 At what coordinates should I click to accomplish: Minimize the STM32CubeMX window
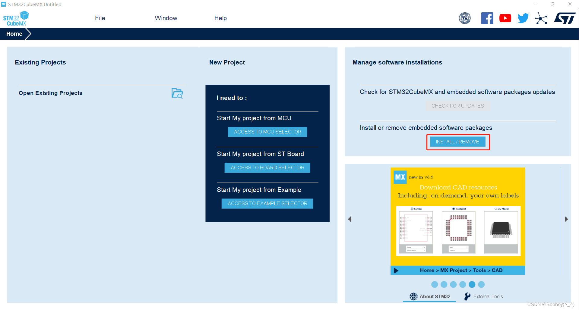536,4
